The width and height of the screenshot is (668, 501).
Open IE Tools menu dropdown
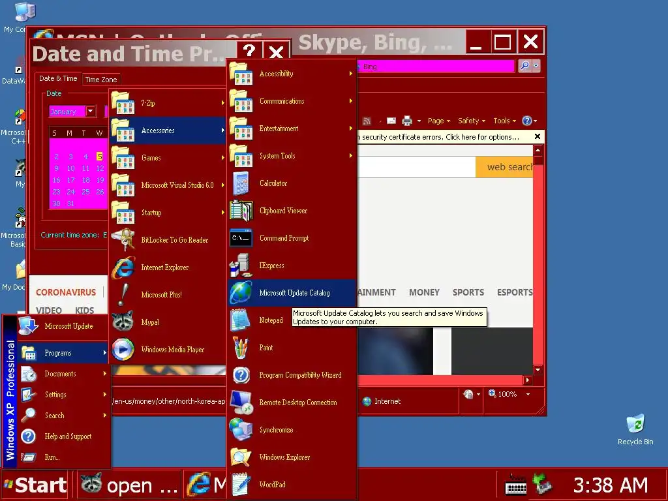[504, 121]
